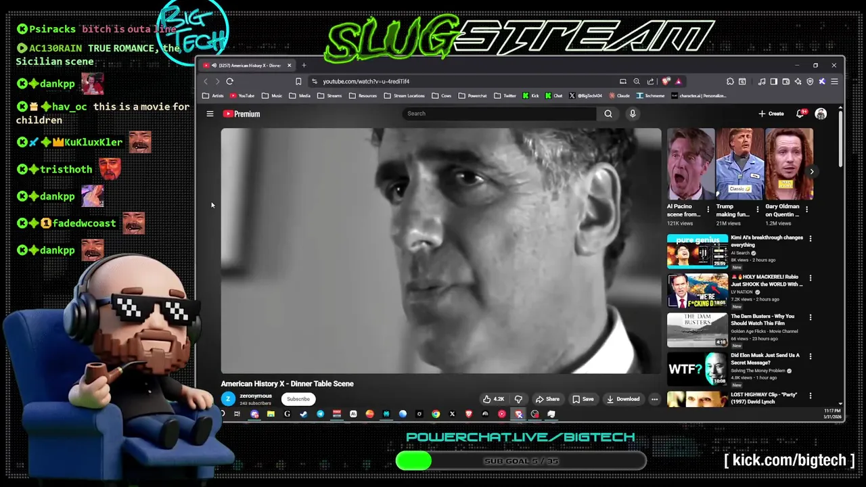
Task: Reload the page in the browser
Action: click(x=230, y=81)
